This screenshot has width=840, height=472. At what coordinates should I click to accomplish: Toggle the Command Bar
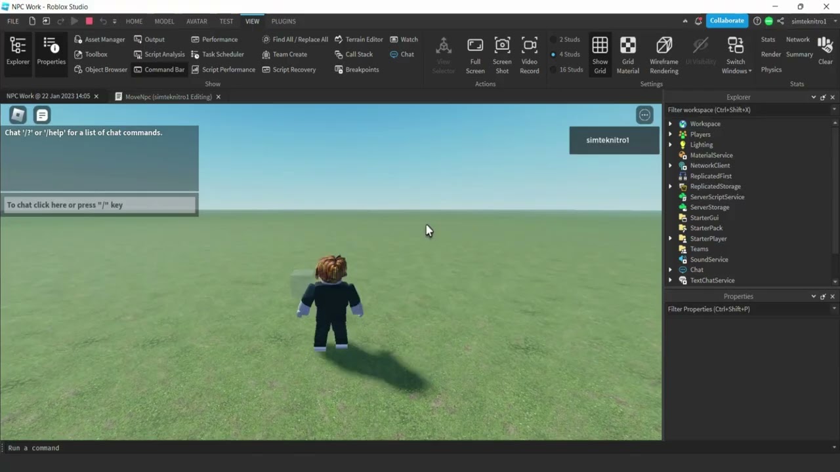[x=159, y=69]
